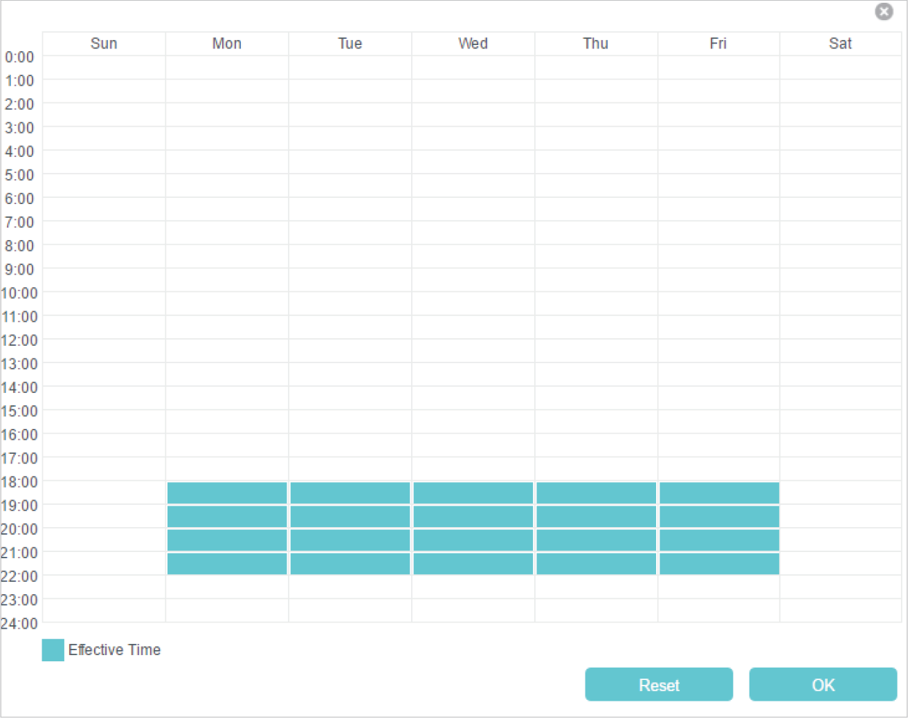
Task: Click the Effective Time legend swatch
Action: (53, 650)
